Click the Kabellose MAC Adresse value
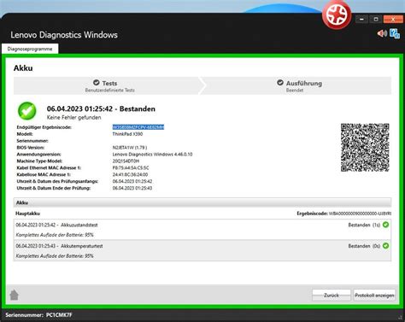Image resolution: width=405 pixels, height=322 pixels. coord(130,174)
